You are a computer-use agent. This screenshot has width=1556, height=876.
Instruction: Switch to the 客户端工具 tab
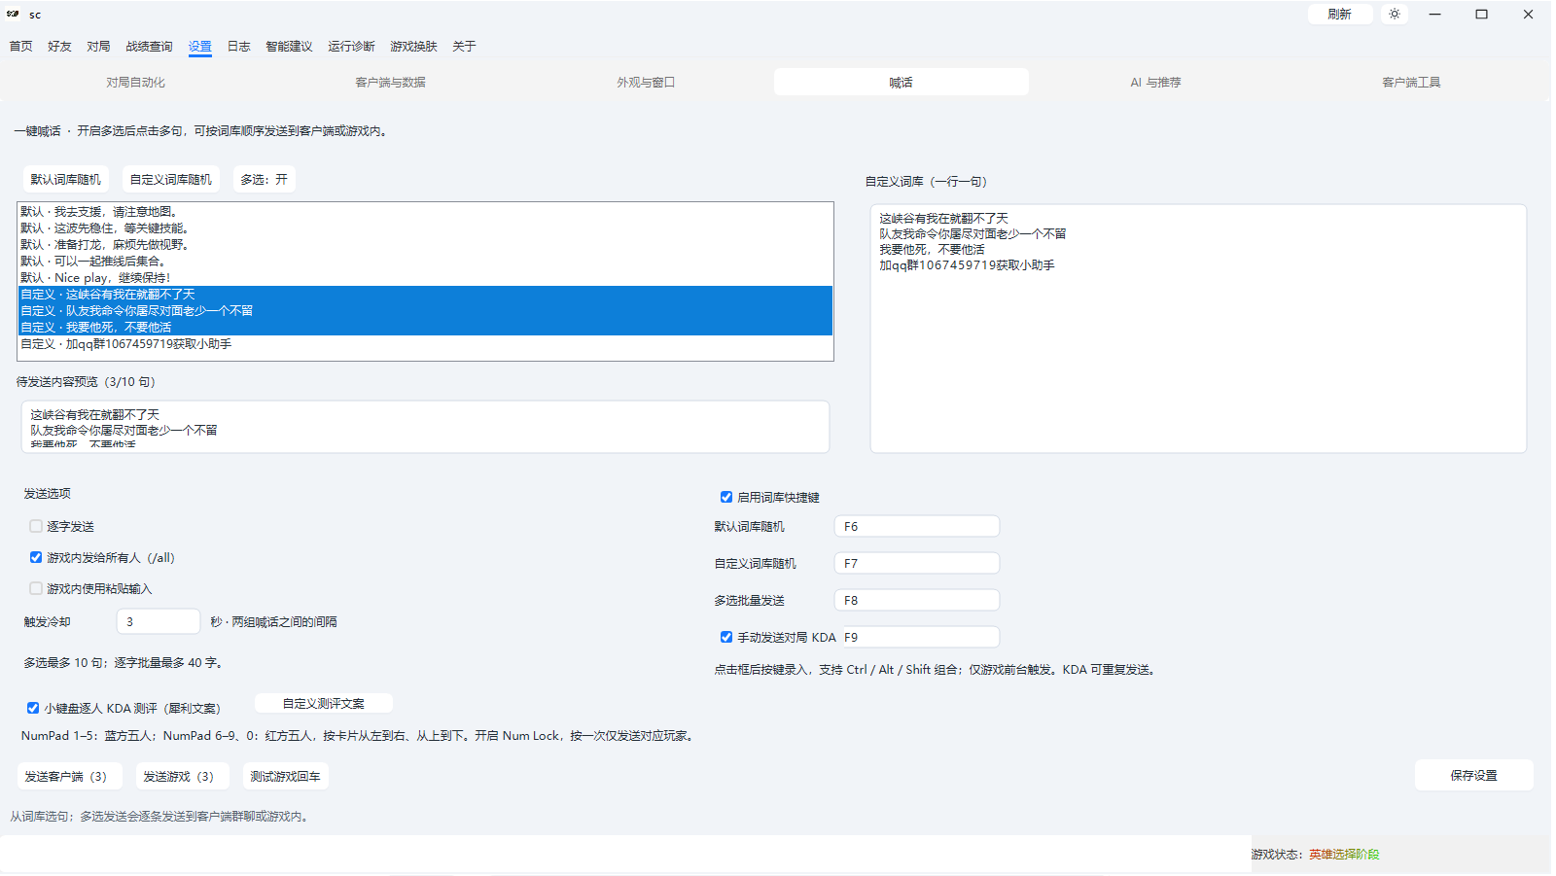coord(1411,82)
